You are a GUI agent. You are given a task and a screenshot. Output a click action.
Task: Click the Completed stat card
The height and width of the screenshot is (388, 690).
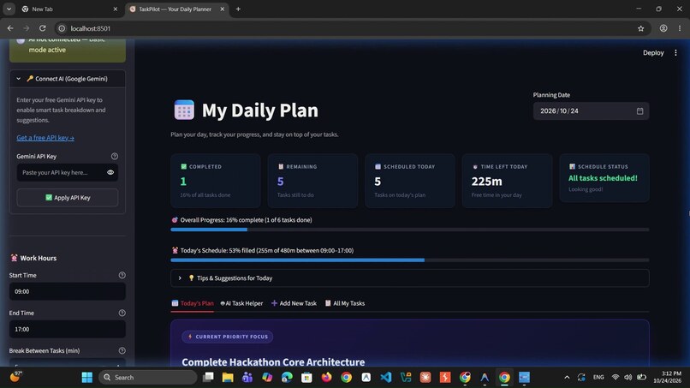216,181
